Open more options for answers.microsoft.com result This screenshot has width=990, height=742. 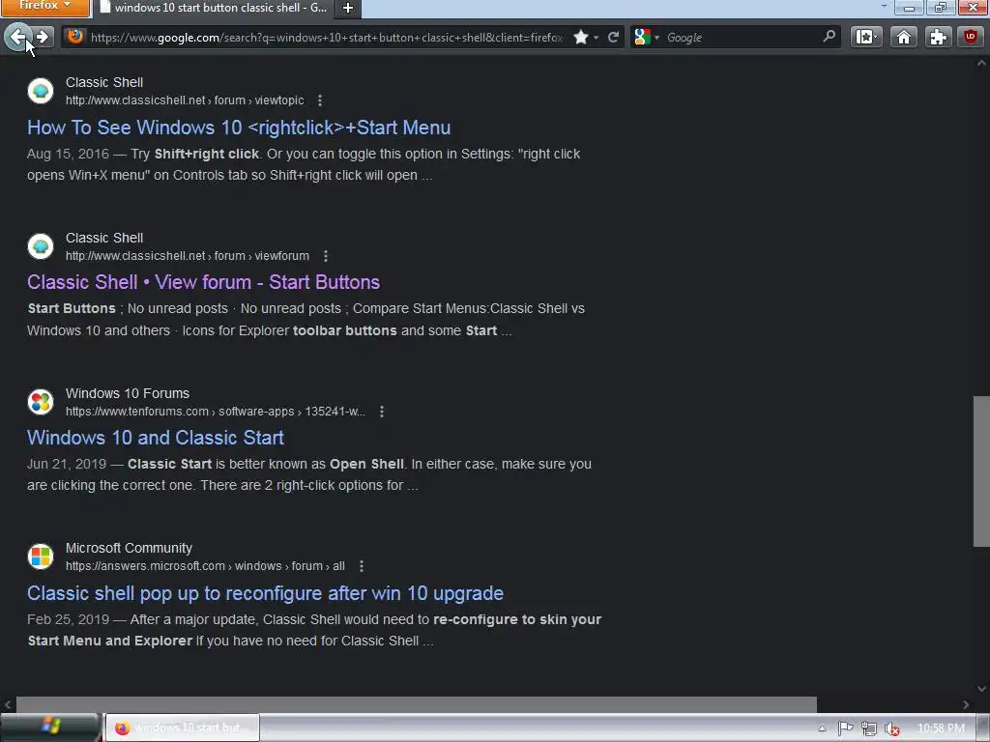(362, 566)
